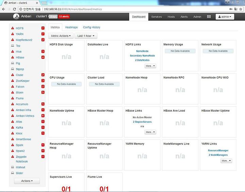Expand More dropdown in HDFS Links
The width and height of the screenshot is (245, 192).
click(150, 66)
